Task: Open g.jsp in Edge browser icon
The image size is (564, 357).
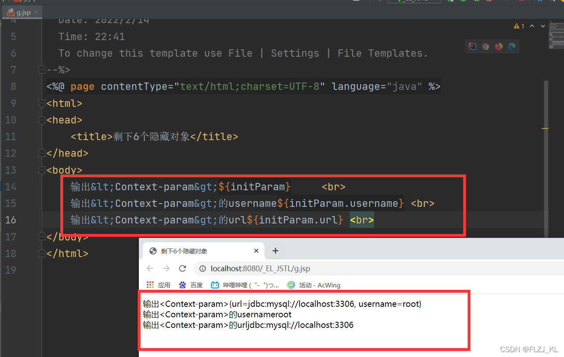Action: point(512,47)
